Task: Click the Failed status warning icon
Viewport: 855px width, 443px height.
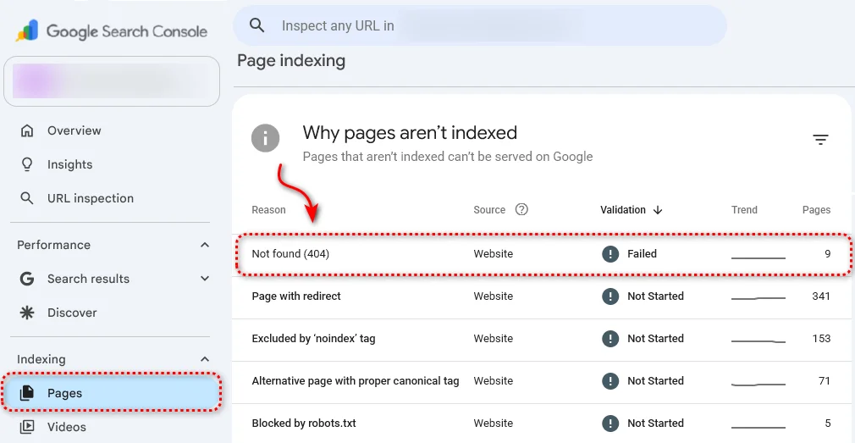Action: tap(610, 254)
